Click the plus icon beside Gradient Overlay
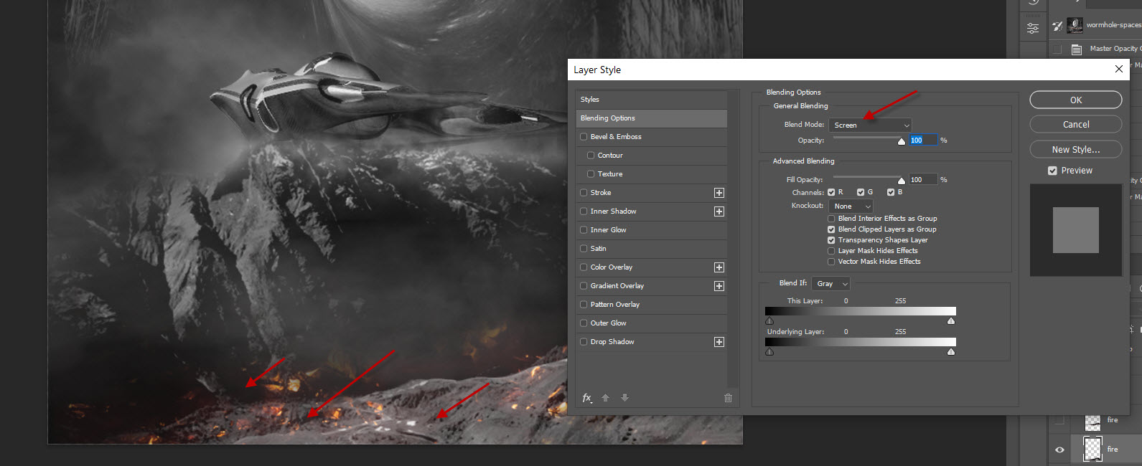The width and height of the screenshot is (1142, 466). [719, 286]
